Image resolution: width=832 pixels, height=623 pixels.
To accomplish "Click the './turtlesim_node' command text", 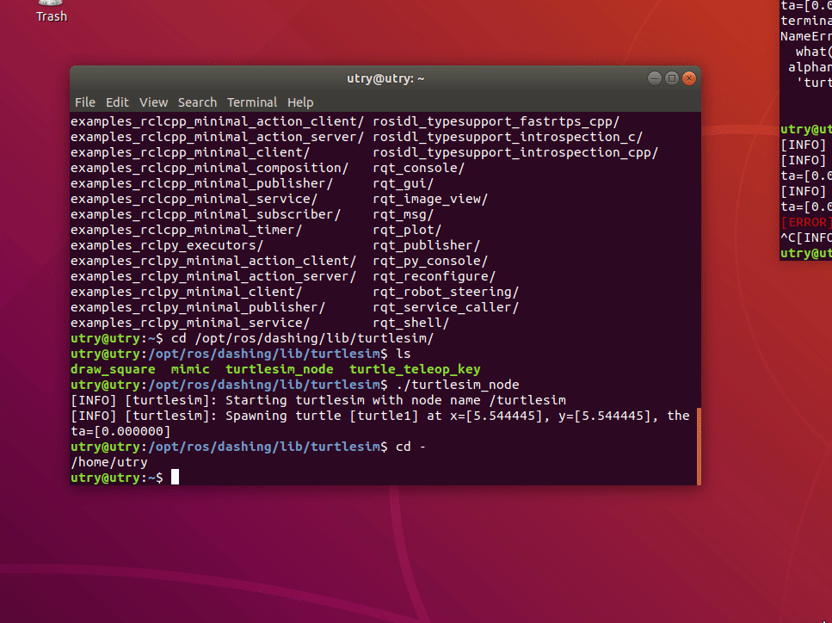I will pos(458,385).
